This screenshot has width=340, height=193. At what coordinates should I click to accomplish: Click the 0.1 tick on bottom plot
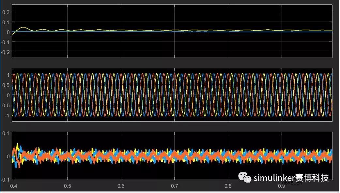(x=6, y=133)
